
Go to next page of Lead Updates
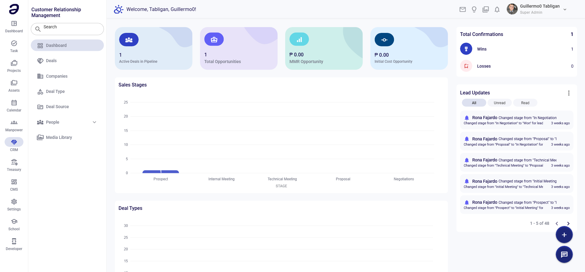[x=568, y=224]
